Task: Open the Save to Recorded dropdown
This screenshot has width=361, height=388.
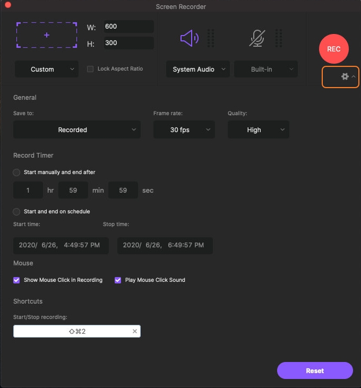Action: pyautogui.click(x=77, y=130)
